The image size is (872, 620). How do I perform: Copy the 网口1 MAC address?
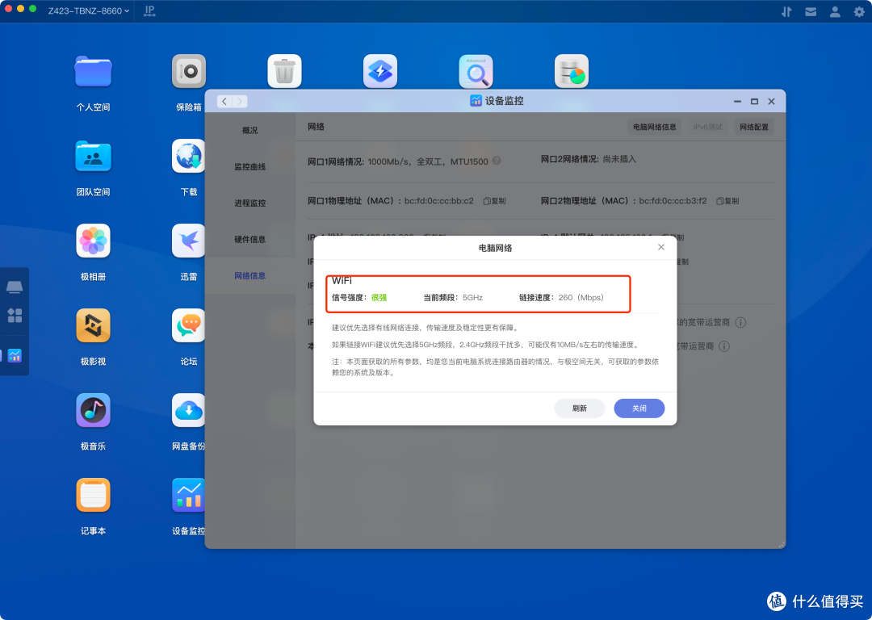tap(494, 201)
